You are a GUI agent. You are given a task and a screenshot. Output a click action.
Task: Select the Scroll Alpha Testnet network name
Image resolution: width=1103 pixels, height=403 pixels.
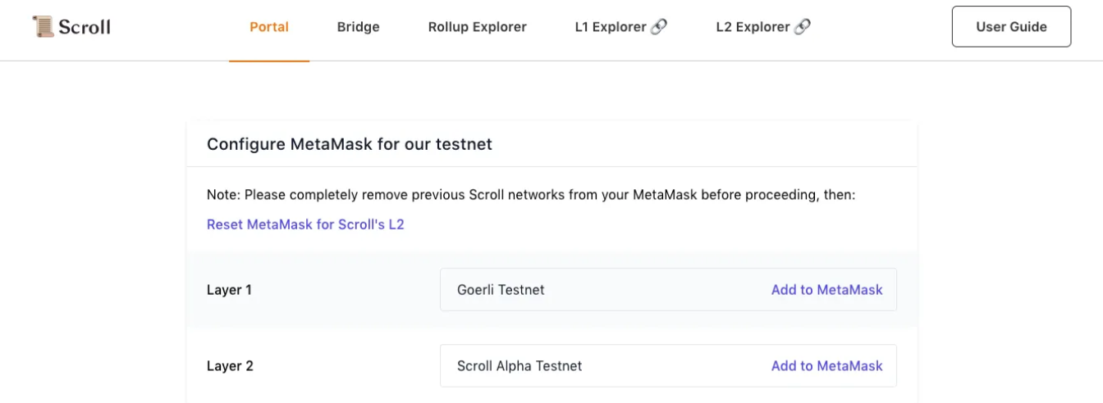(519, 366)
